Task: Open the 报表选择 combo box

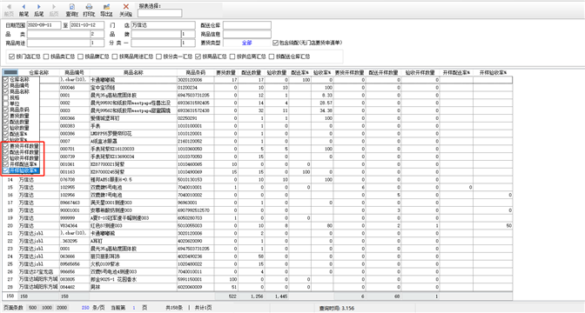Action: [159, 13]
